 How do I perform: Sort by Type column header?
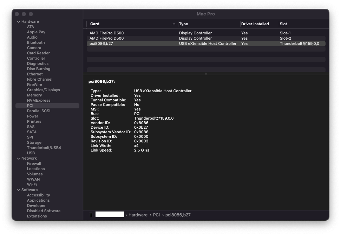(183, 24)
